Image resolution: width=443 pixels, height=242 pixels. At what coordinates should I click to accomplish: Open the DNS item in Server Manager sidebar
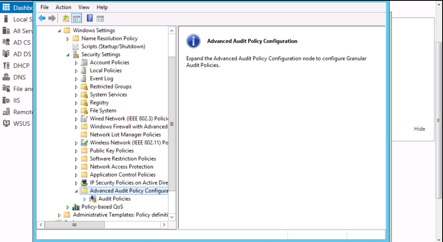tap(19, 77)
